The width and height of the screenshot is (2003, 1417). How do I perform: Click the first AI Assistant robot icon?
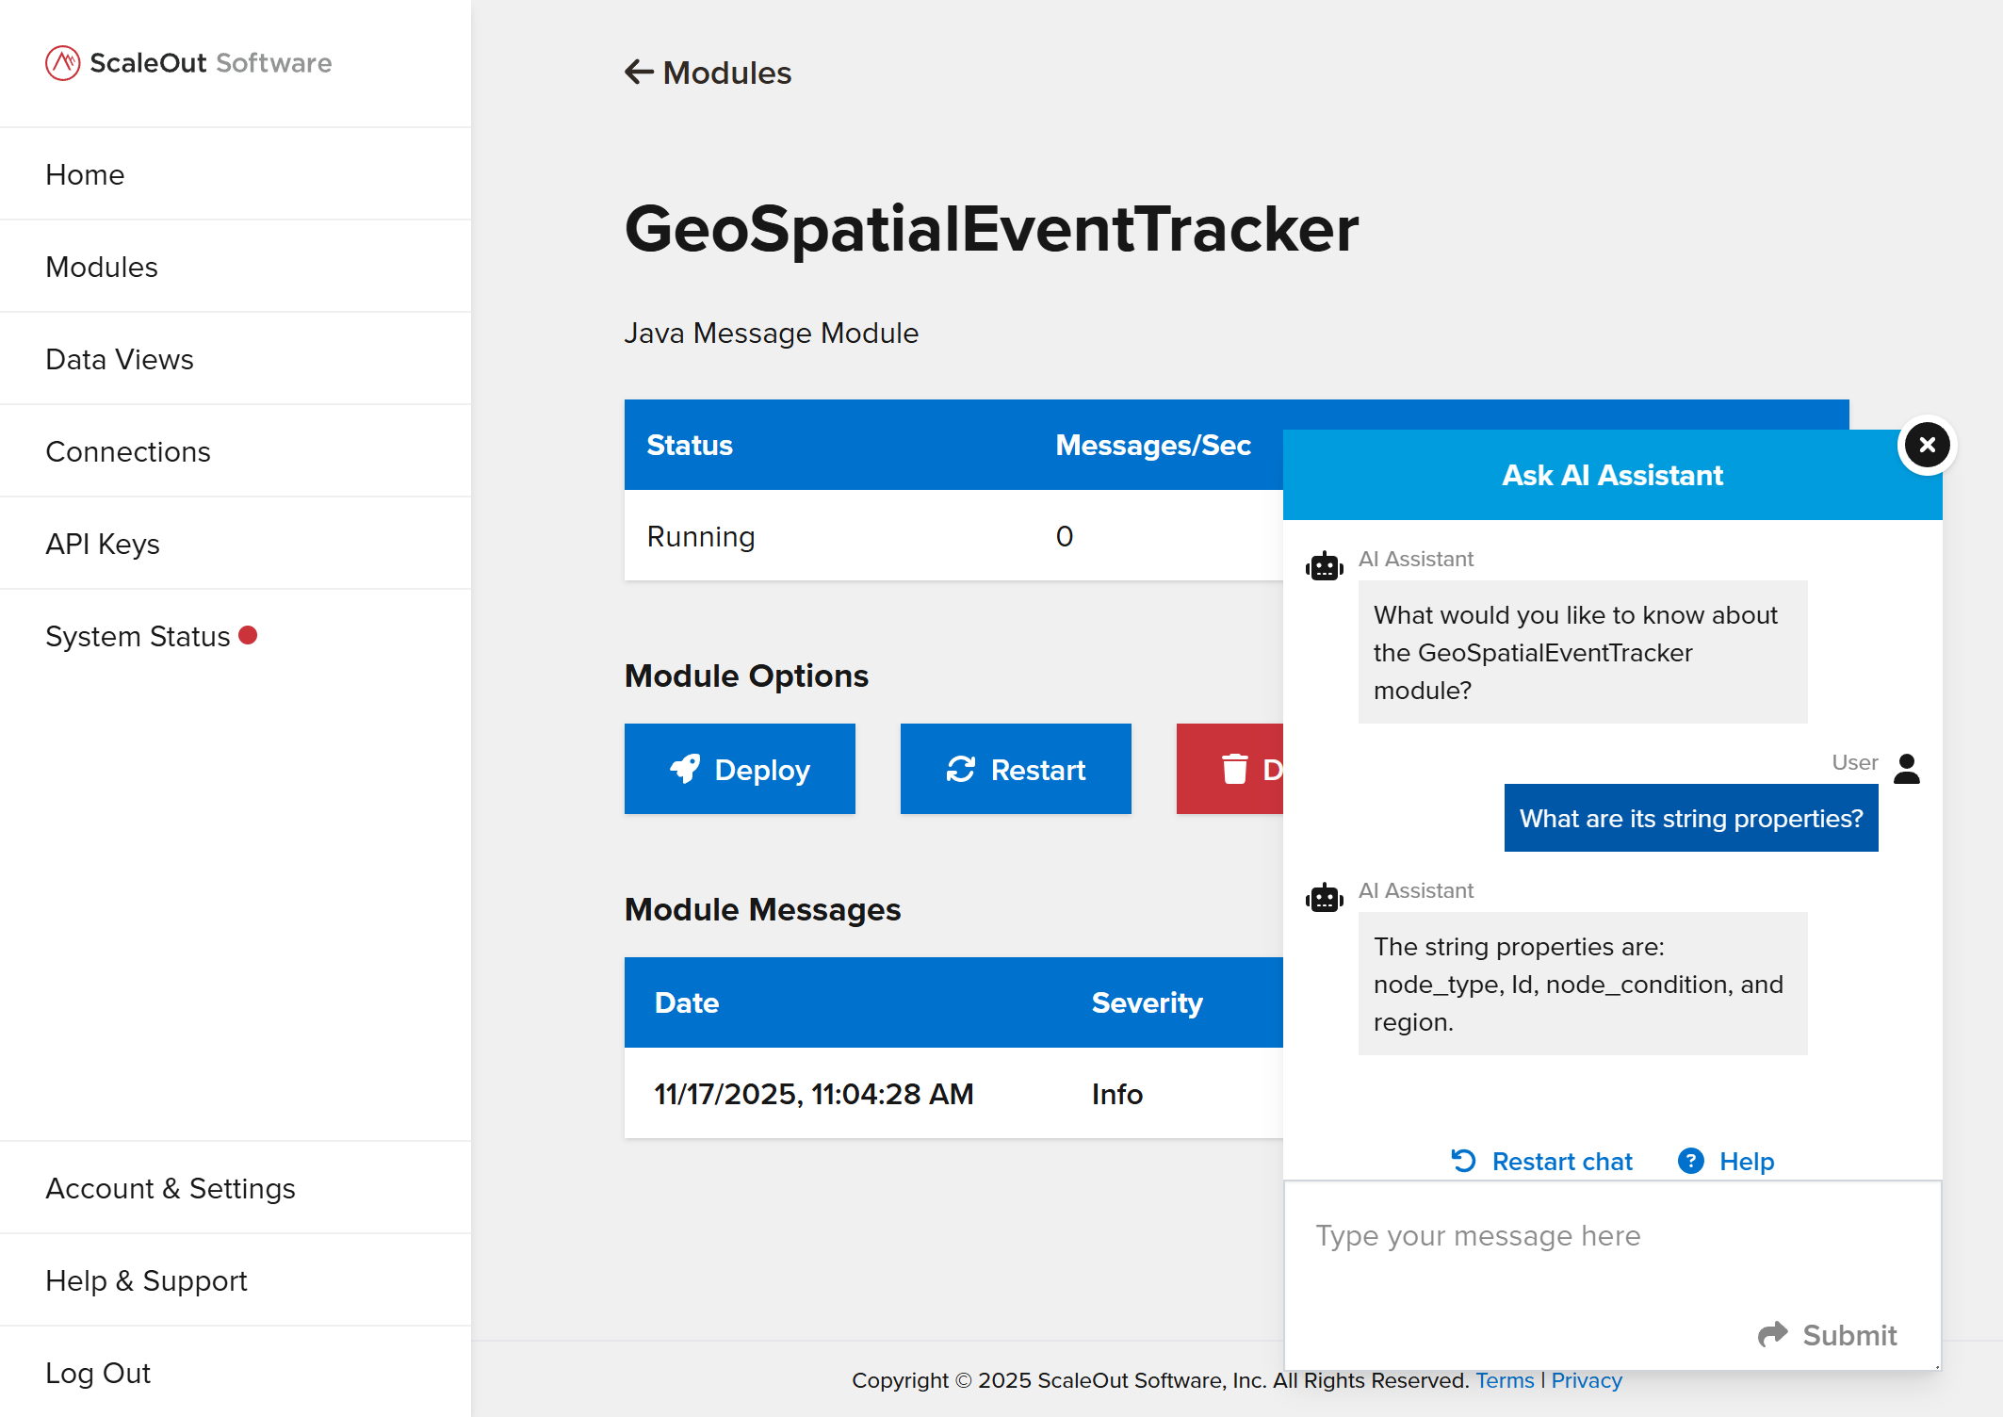1324,566
